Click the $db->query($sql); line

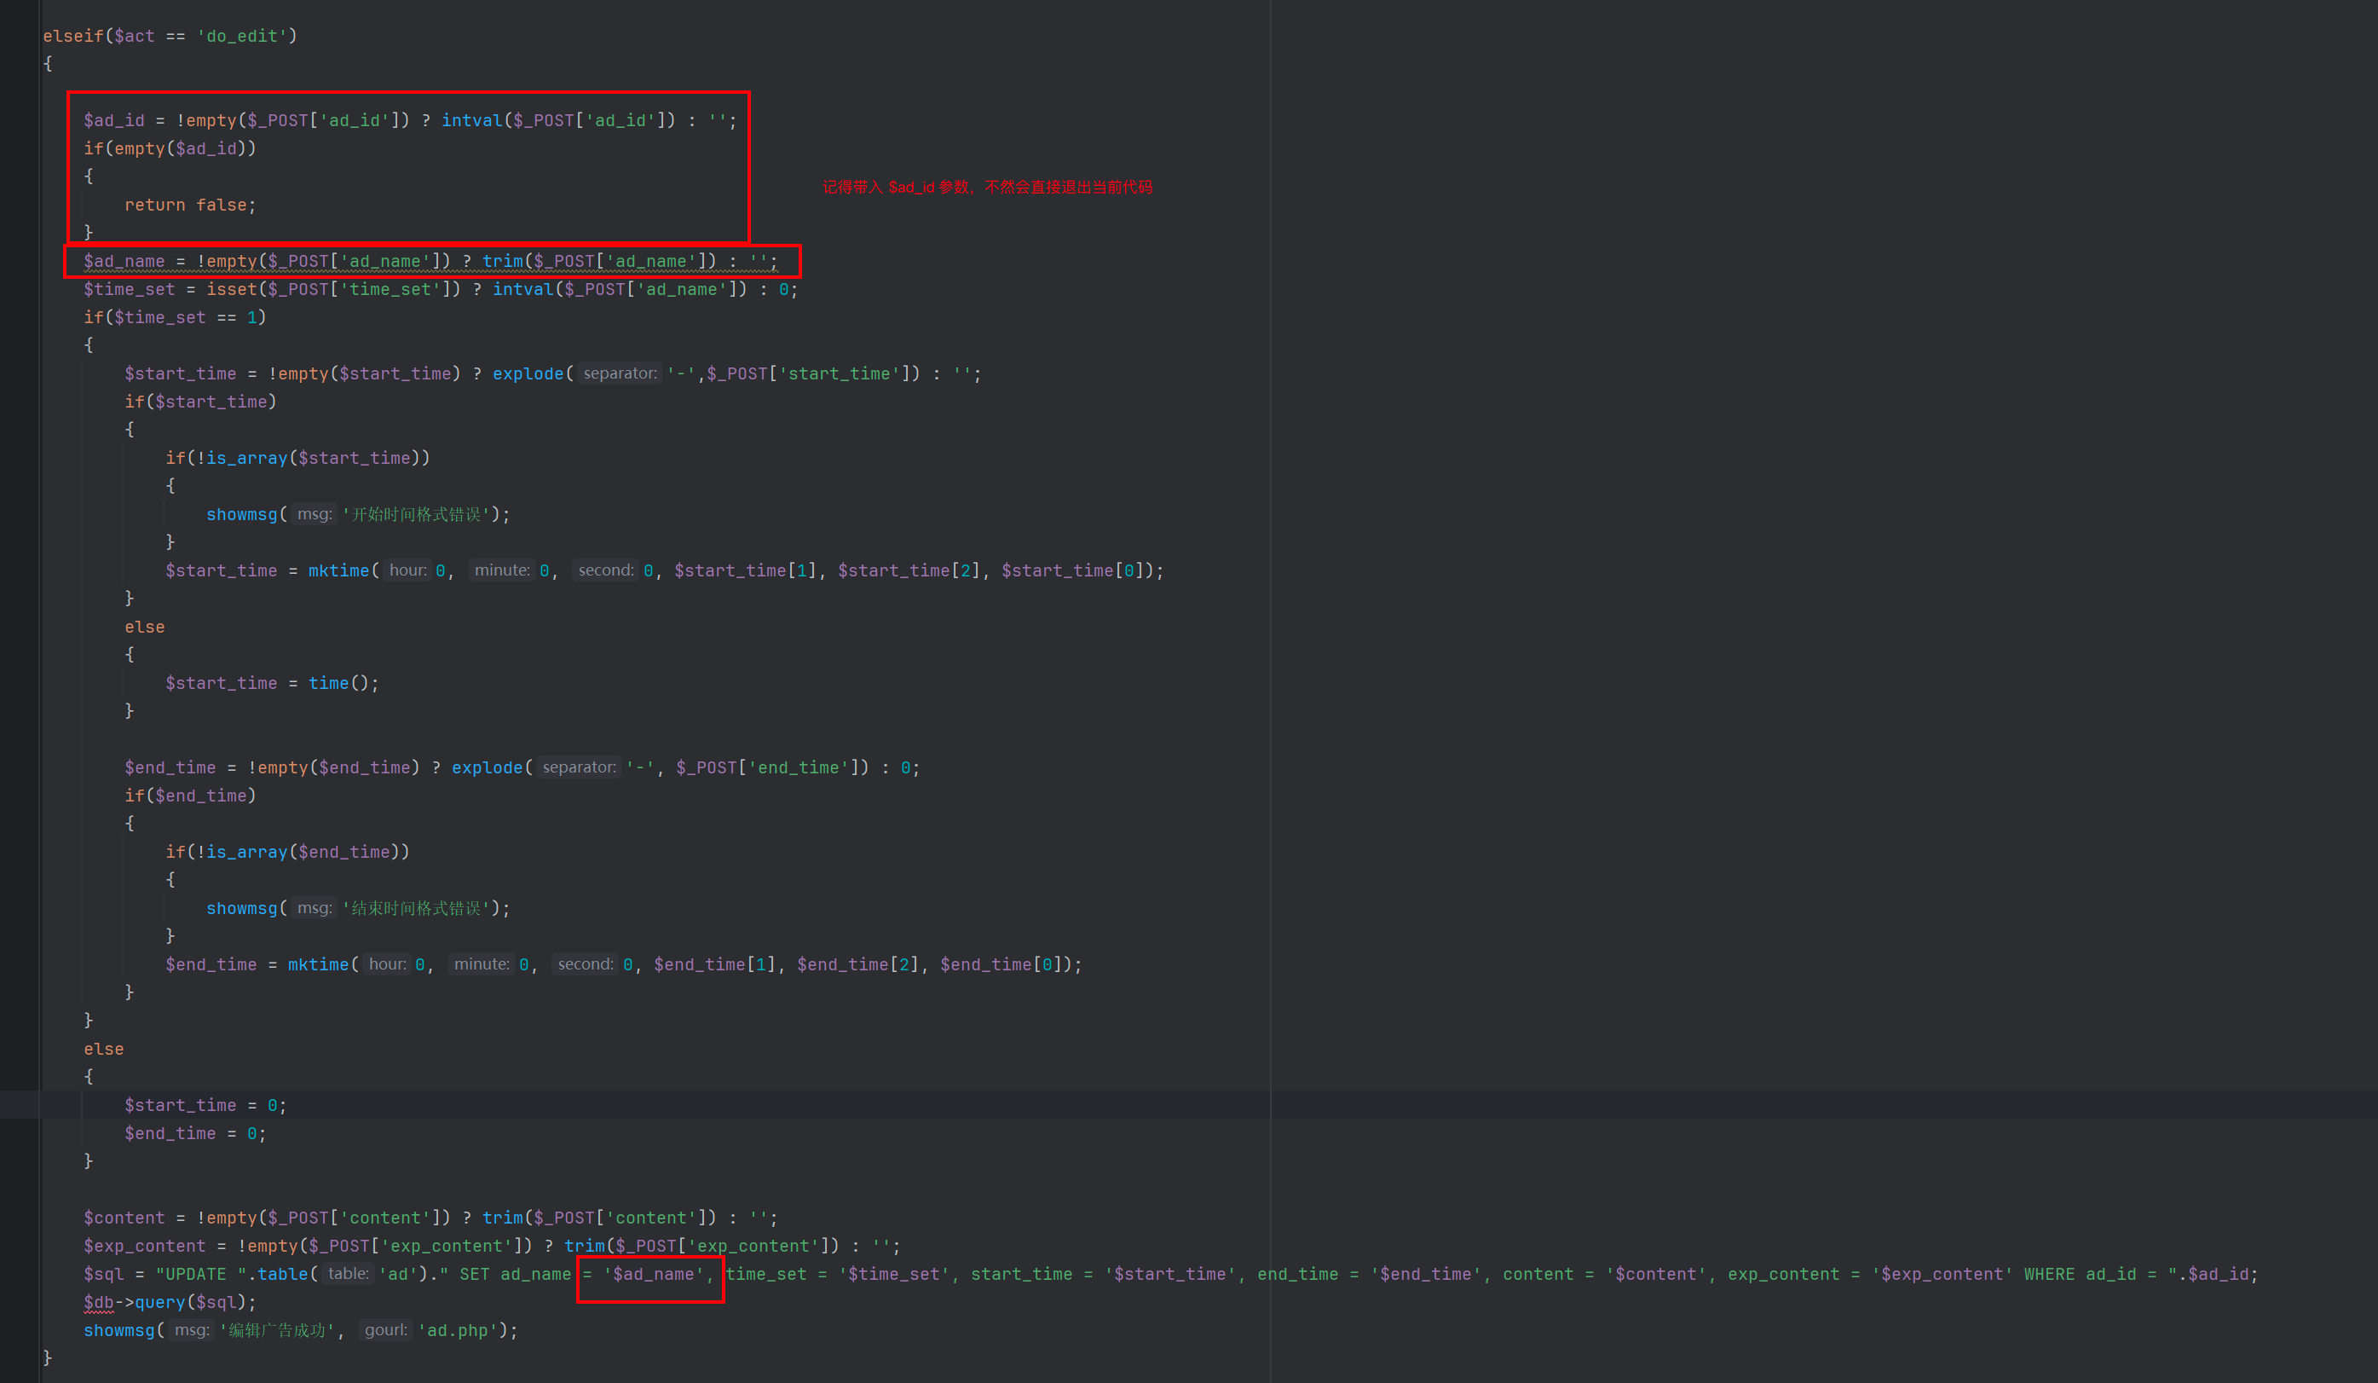pos(170,1303)
